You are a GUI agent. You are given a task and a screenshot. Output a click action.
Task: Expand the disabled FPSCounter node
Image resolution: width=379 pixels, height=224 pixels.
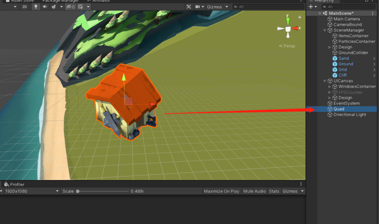click(x=329, y=92)
